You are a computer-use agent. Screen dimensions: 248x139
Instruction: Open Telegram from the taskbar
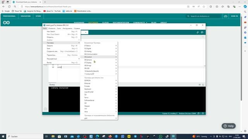[135, 136]
